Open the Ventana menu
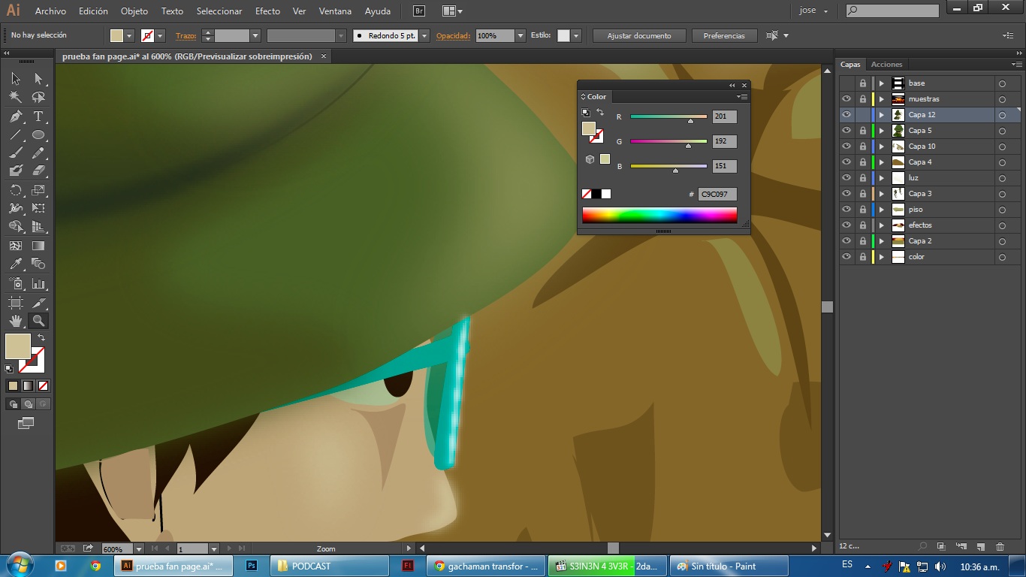 (x=335, y=11)
